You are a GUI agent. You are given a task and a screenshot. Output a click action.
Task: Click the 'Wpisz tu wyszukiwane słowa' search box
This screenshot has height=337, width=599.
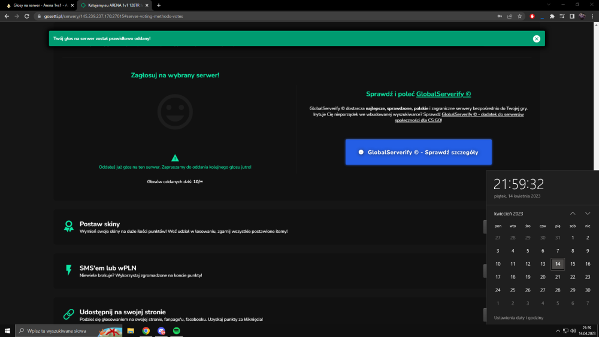pos(69,331)
